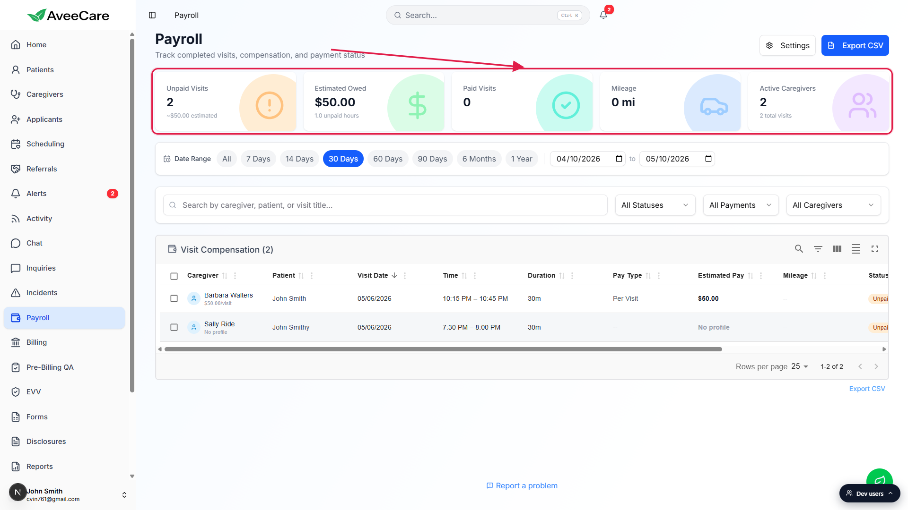The width and height of the screenshot is (908, 510).
Task: Open the All Payments dropdown
Action: [x=741, y=205]
